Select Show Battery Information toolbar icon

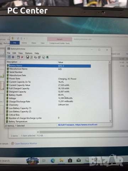tap(9, 57)
